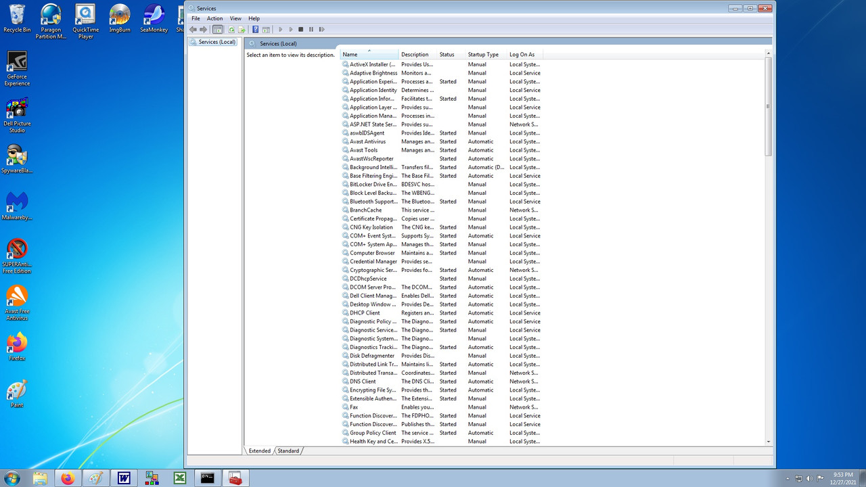This screenshot has width=866, height=487.
Task: Click the volume speaker tray icon
Action: click(810, 478)
